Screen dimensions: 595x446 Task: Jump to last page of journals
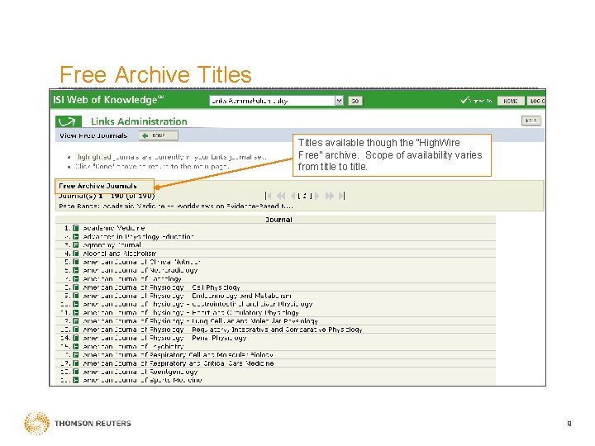coord(342,196)
